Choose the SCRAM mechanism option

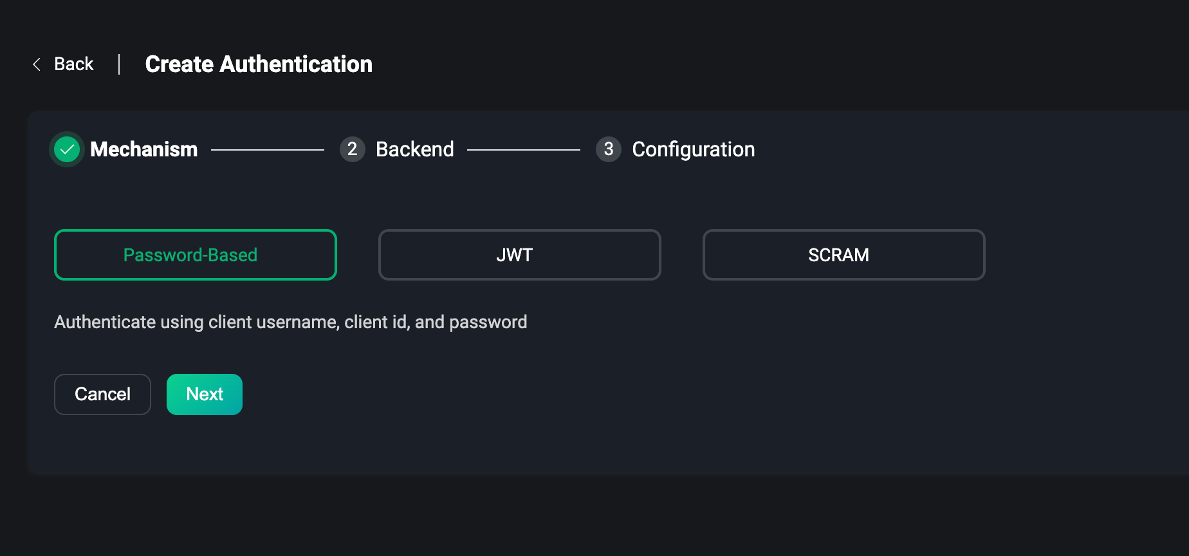click(843, 255)
